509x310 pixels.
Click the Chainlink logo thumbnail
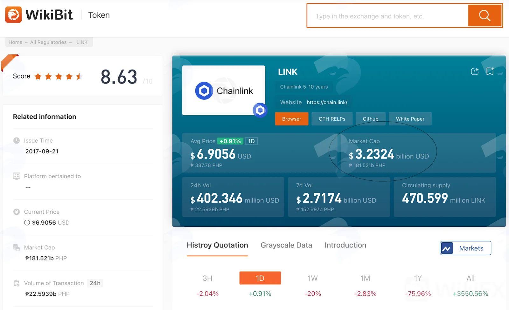coord(224,91)
